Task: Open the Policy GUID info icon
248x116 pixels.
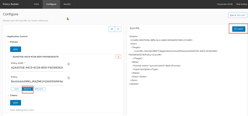Action: coord(69,64)
